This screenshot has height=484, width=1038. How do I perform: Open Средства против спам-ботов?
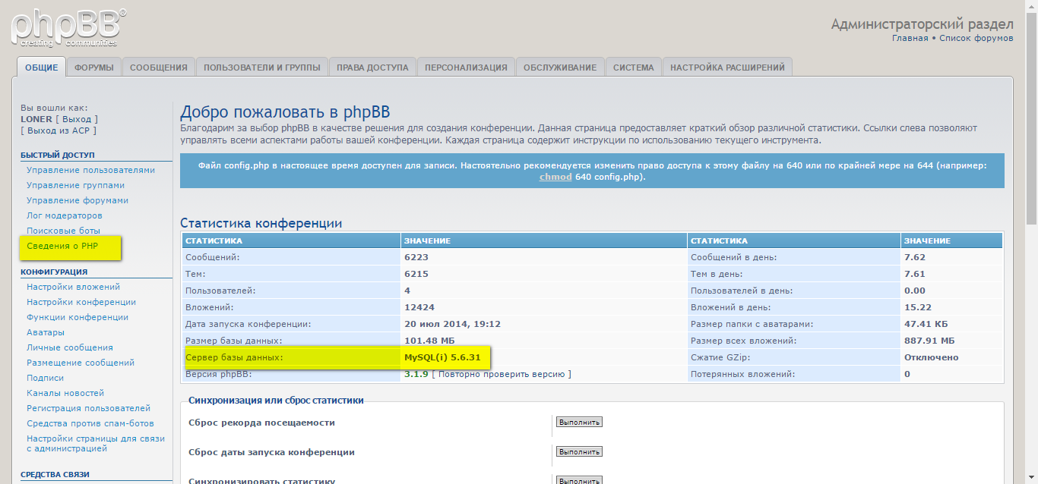click(x=90, y=423)
